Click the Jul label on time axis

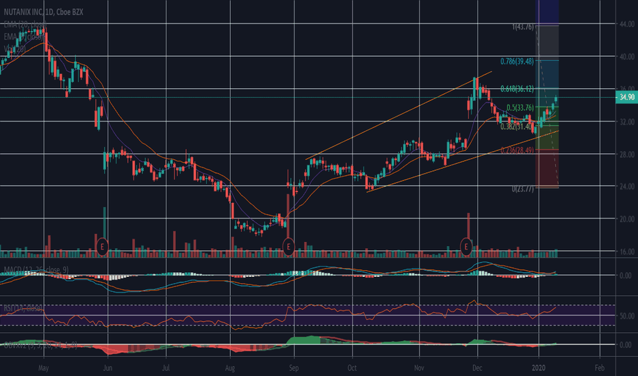166,368
